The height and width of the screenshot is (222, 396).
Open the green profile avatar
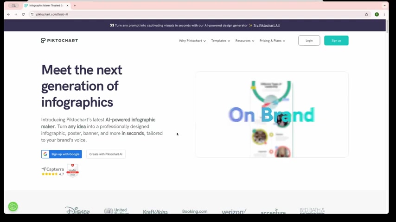coord(377,14)
